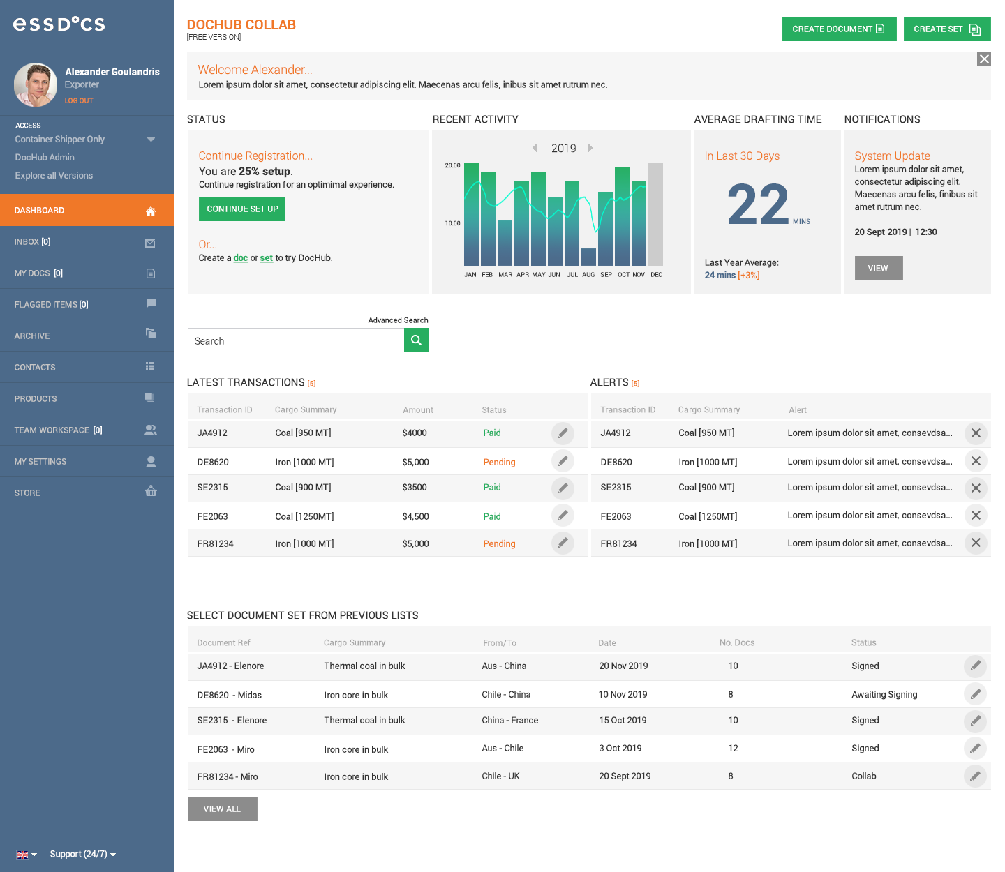Click the grey DEC bar in chart

655,214
